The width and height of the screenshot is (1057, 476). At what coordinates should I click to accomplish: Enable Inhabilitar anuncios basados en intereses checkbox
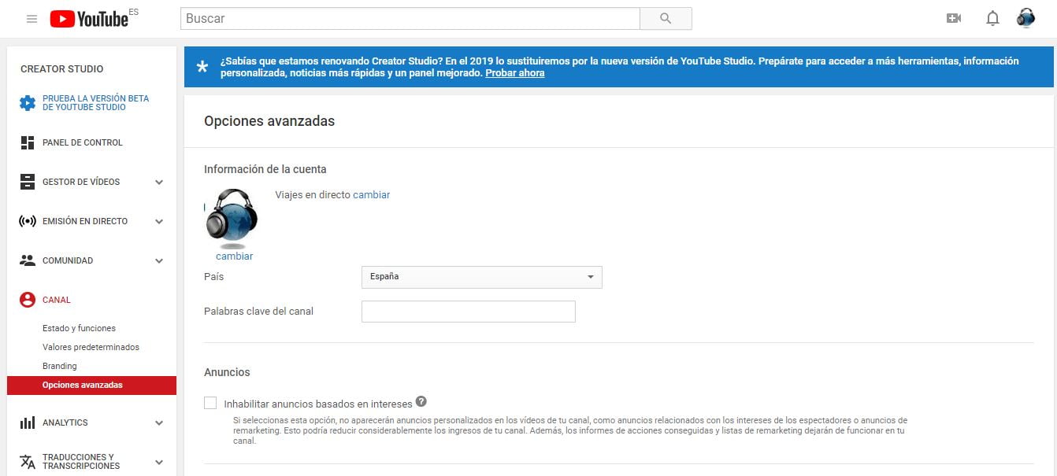click(x=210, y=403)
